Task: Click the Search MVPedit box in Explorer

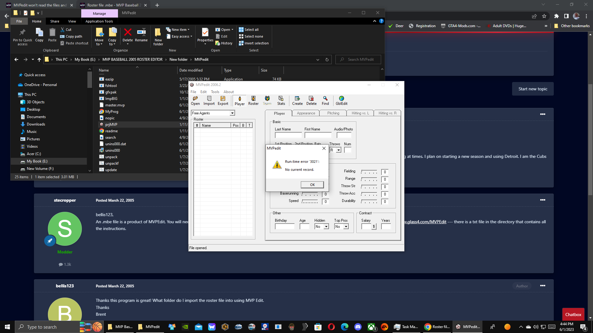Action: coord(358,60)
